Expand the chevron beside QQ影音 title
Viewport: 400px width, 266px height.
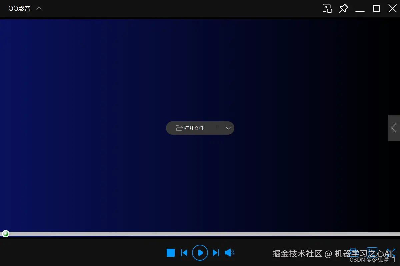click(x=39, y=8)
